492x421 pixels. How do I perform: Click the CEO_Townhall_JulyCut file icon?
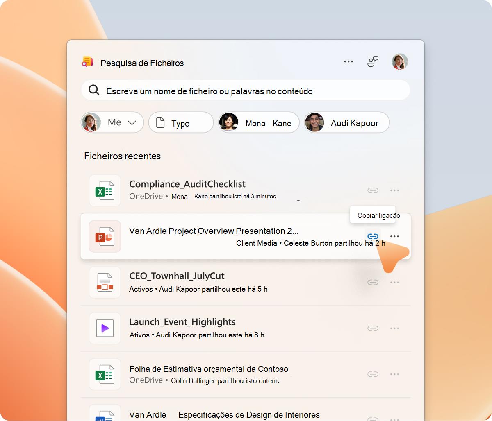tap(105, 282)
